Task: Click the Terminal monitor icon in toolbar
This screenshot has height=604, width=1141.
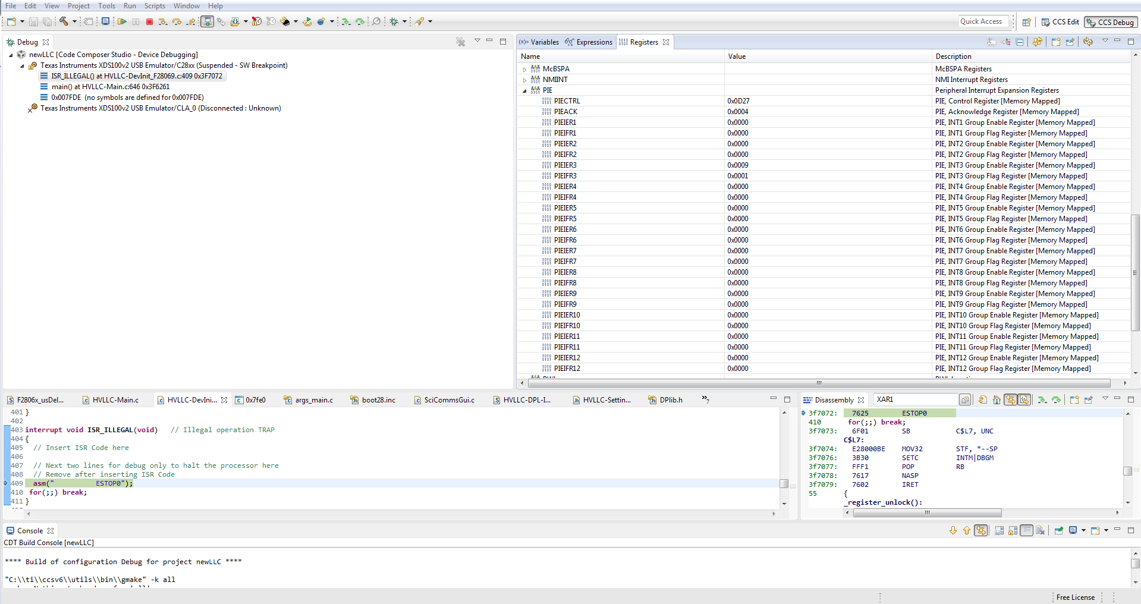Action: [105, 21]
